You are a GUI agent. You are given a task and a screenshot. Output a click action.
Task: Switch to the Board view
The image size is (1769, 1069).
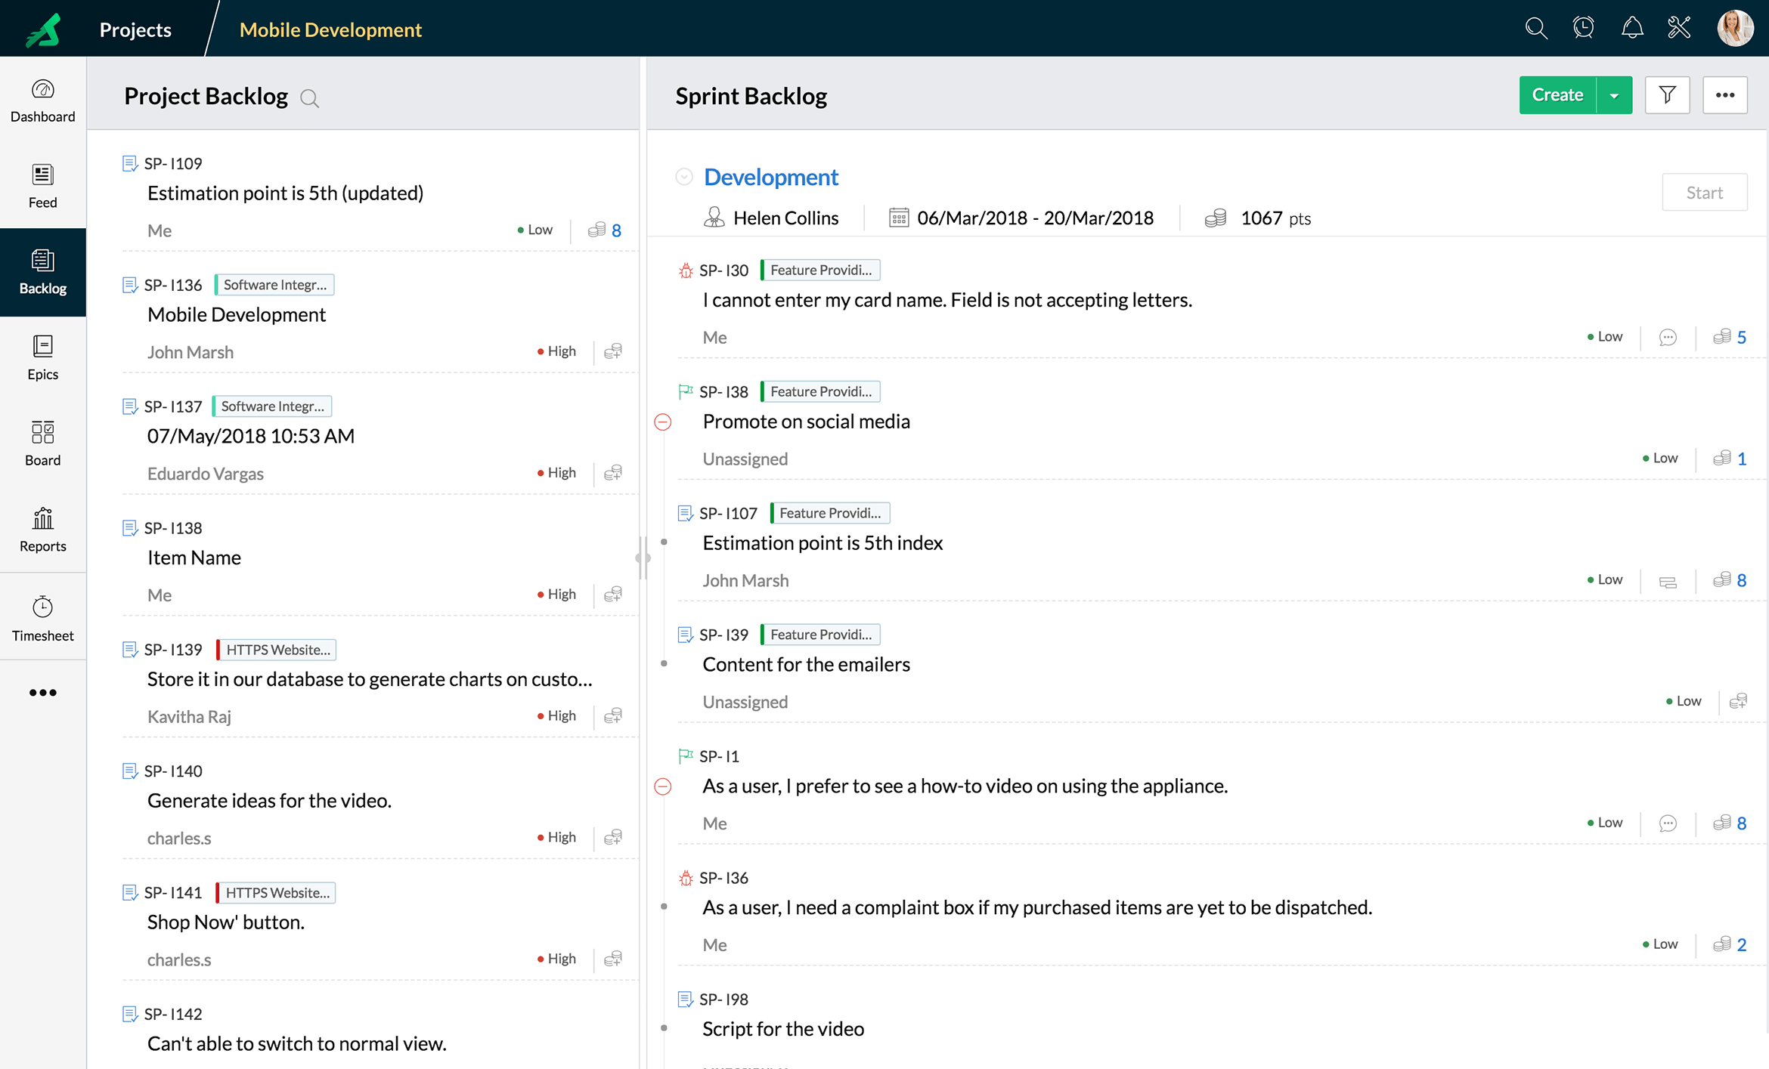coord(43,444)
